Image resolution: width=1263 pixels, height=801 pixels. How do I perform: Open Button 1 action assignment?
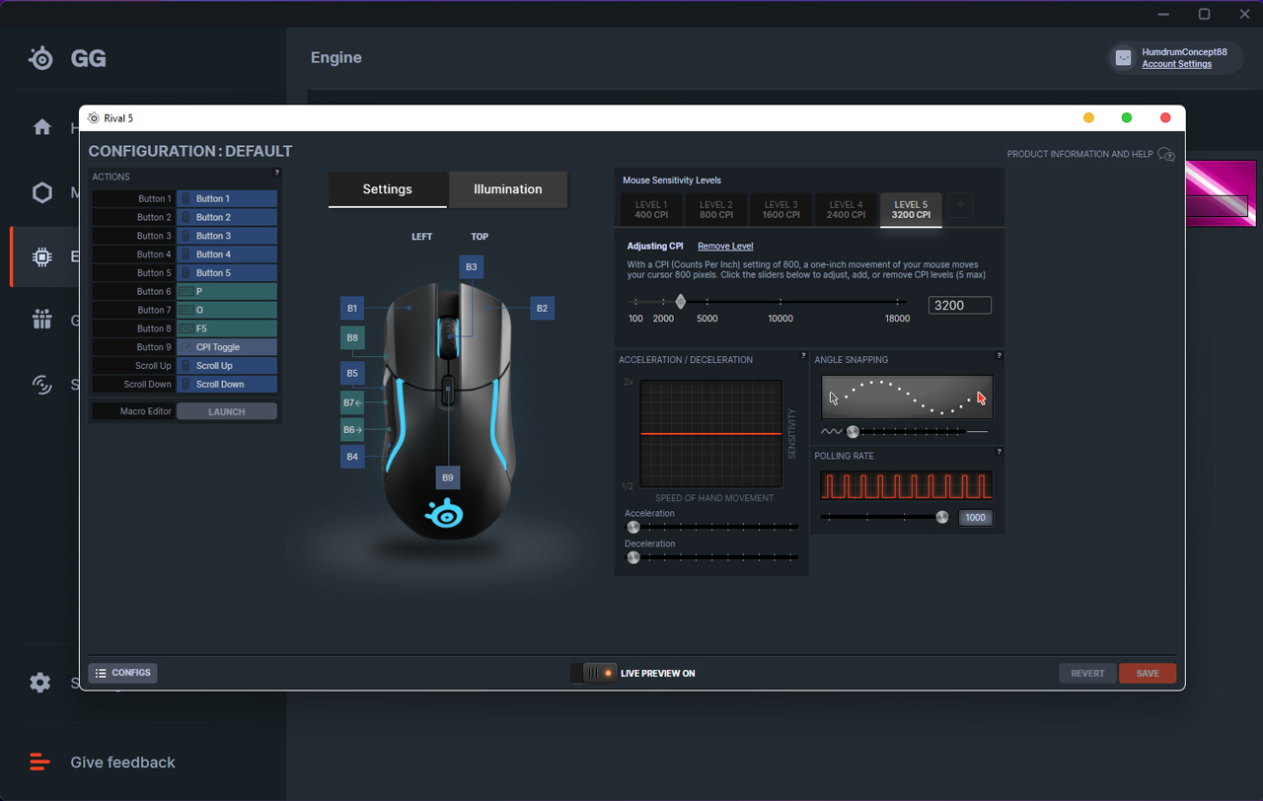coord(227,198)
